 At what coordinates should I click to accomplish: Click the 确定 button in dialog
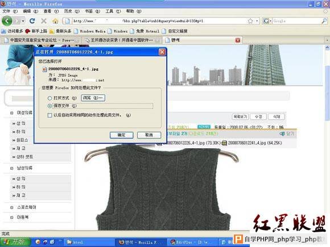point(121,135)
